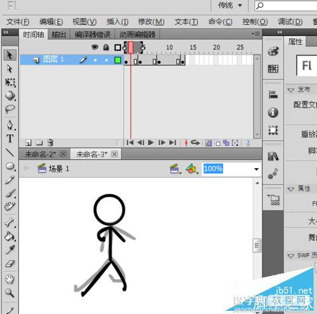Toggle lock dot for 图层 1
This screenshot has width=317, height=314.
tap(107, 60)
